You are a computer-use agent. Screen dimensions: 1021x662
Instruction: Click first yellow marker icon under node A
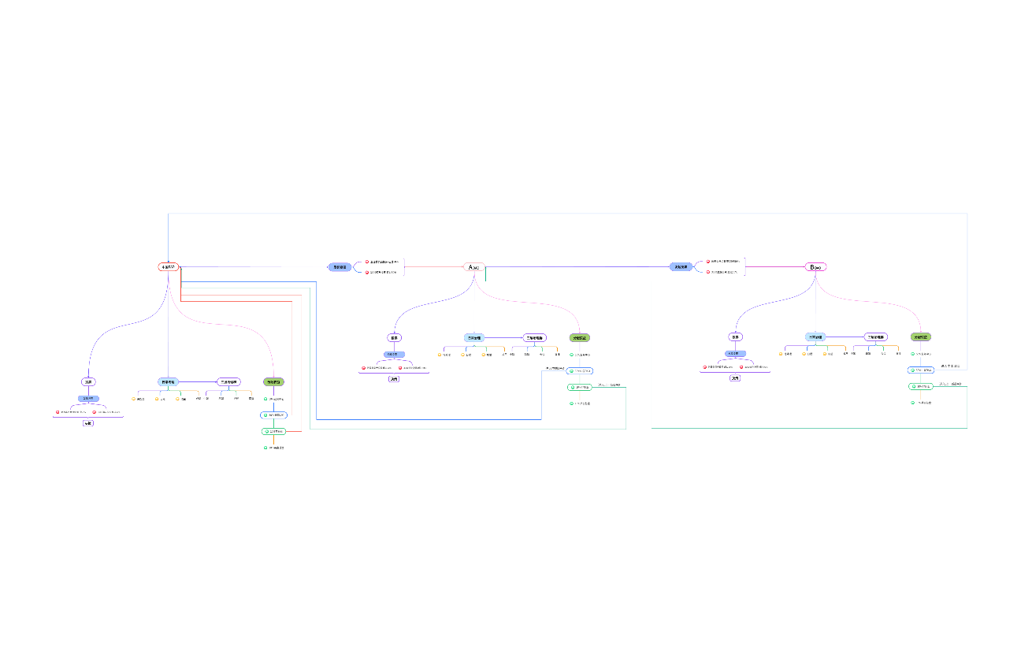[x=440, y=355]
